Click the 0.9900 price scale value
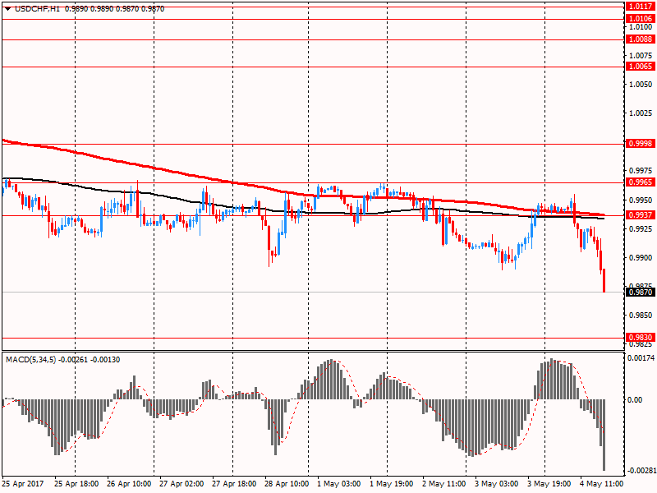The height and width of the screenshot is (493, 657). [641, 257]
